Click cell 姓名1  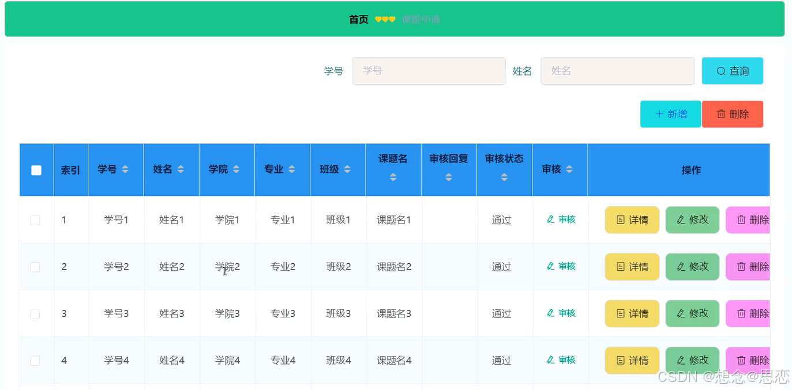click(172, 220)
